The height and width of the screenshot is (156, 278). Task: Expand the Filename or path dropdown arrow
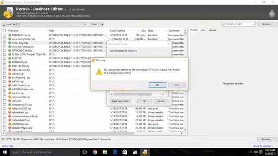(x=254, y=24)
